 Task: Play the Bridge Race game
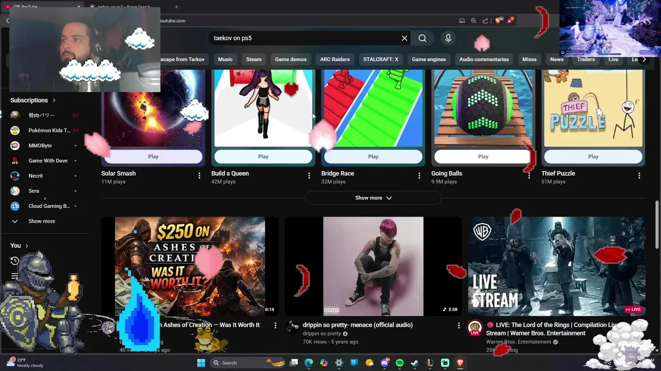point(373,157)
